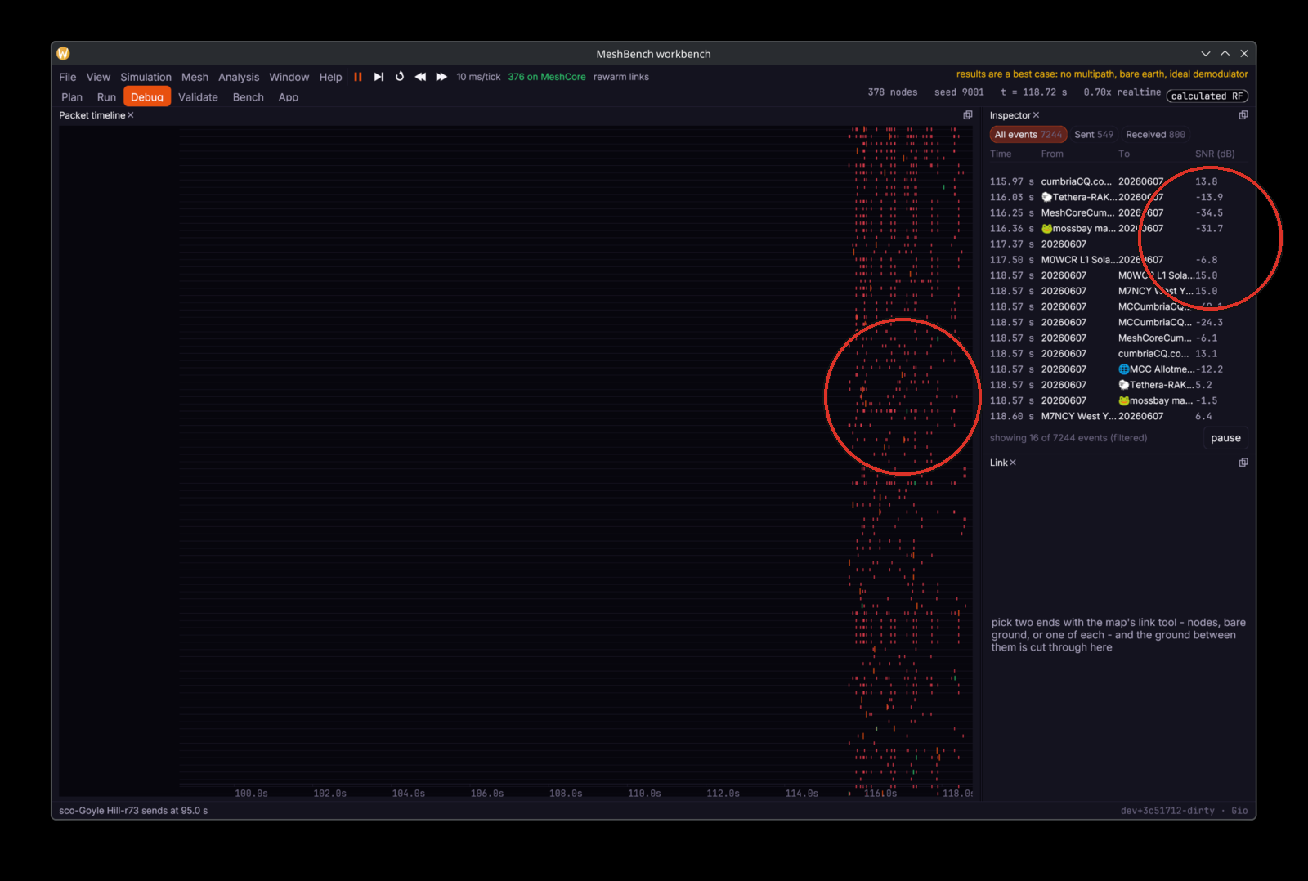Sort events by the To column

(x=1124, y=154)
